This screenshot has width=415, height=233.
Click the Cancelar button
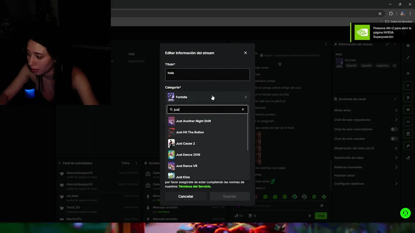(x=186, y=196)
